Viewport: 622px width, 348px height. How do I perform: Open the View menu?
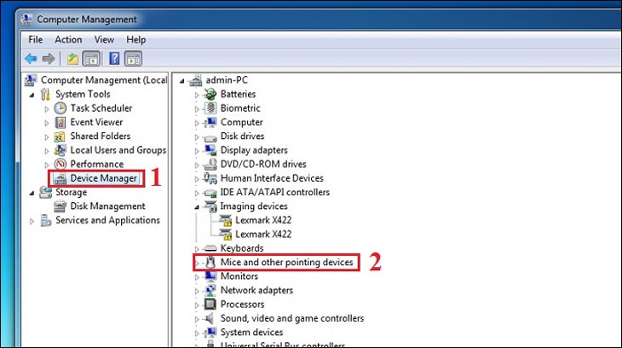click(x=104, y=39)
